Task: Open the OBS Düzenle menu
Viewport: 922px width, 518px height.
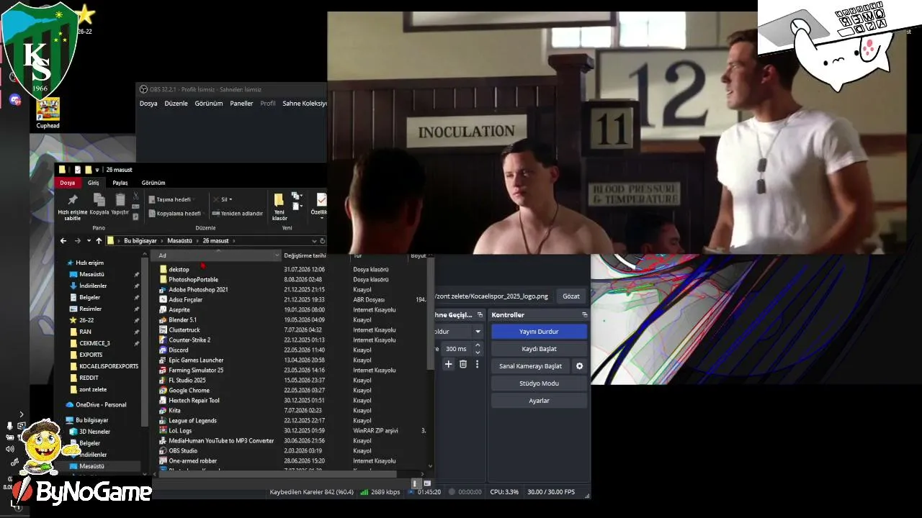Action: pyautogui.click(x=176, y=104)
